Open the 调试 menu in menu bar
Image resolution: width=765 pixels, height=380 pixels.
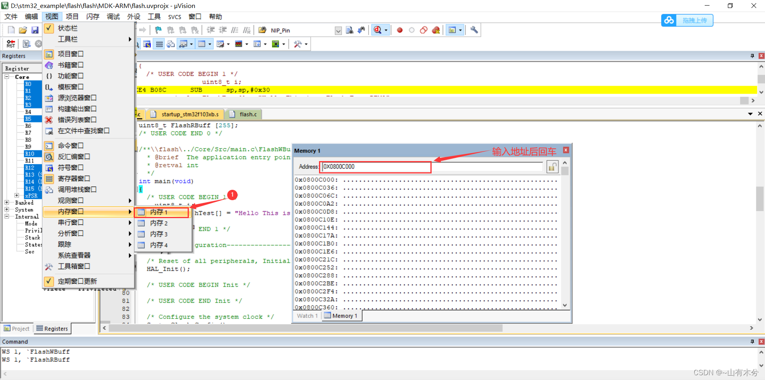tap(113, 16)
